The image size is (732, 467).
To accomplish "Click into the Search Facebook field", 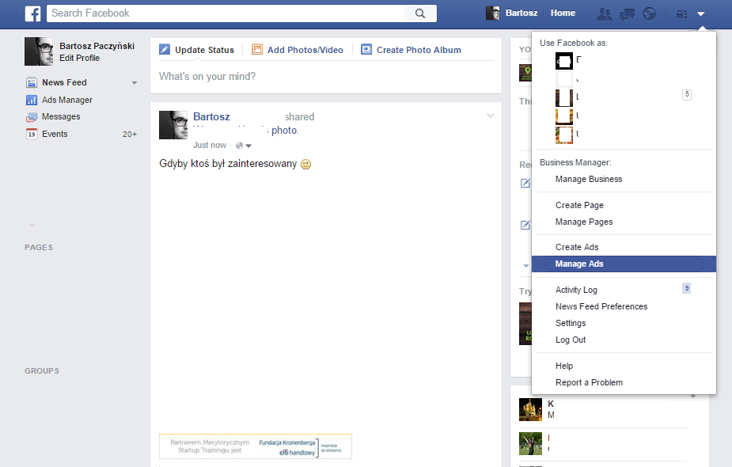I will click(226, 13).
